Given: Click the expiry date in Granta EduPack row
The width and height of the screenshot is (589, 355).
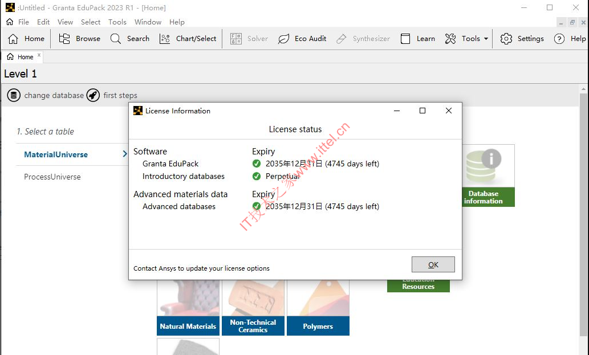Looking at the screenshot, I should click(x=322, y=164).
